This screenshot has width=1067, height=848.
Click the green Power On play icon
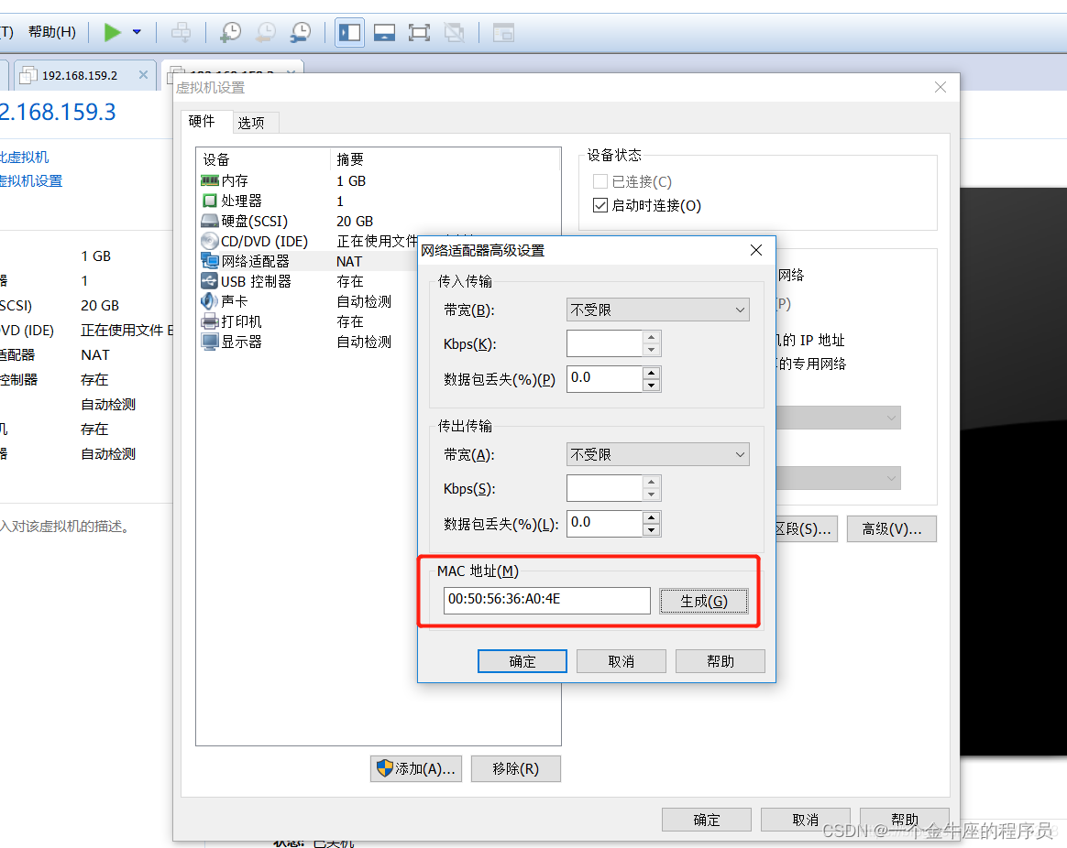click(x=112, y=32)
